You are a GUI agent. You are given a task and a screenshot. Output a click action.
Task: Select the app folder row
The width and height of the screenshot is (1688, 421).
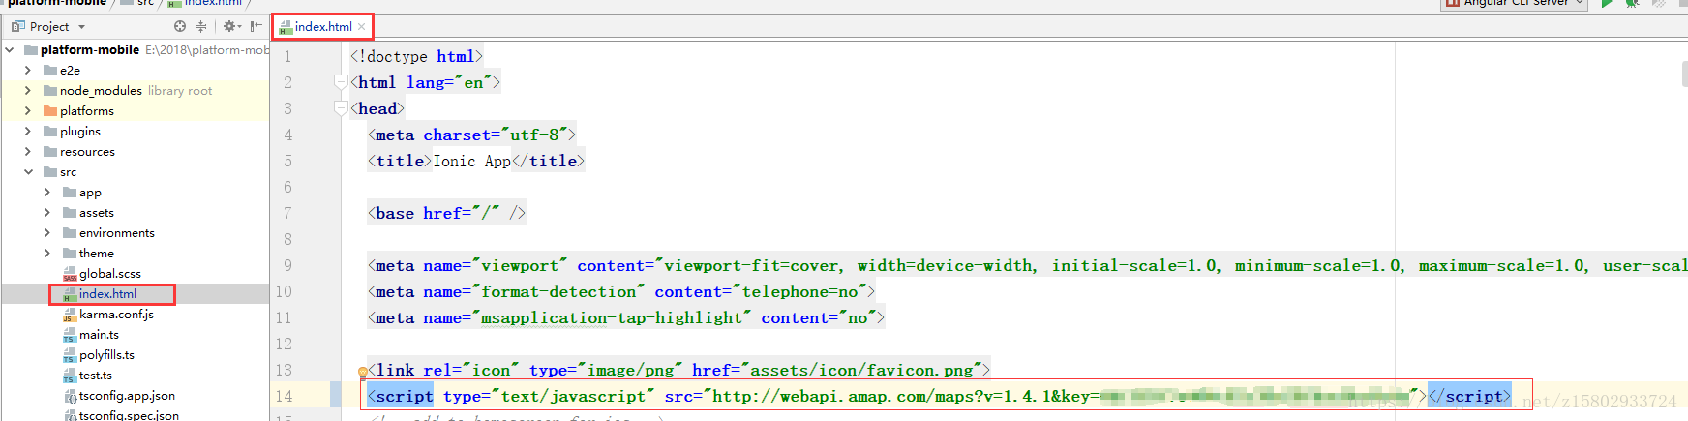[x=135, y=192]
